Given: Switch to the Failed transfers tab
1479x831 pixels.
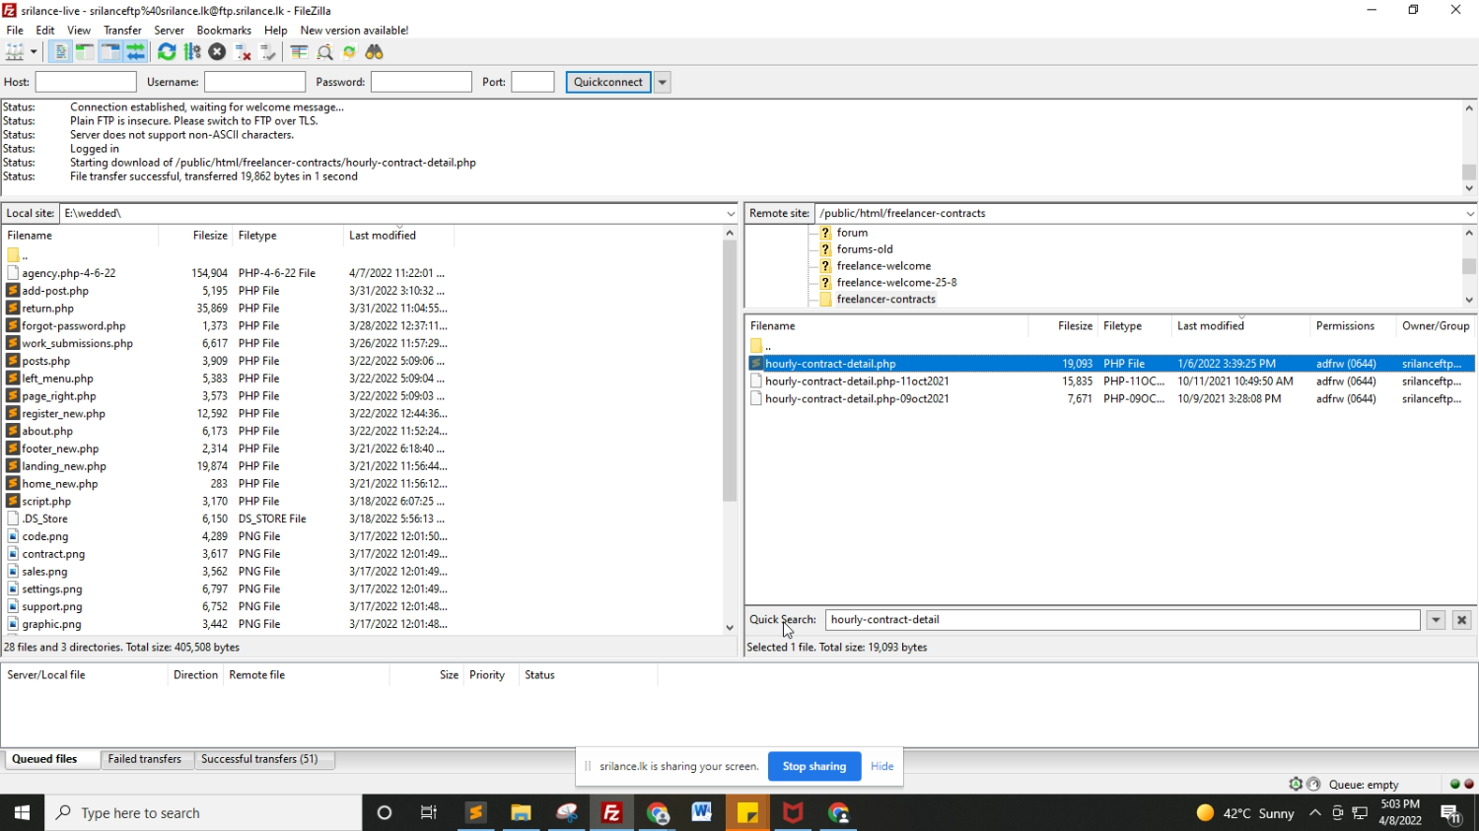Looking at the screenshot, I should tap(144, 759).
